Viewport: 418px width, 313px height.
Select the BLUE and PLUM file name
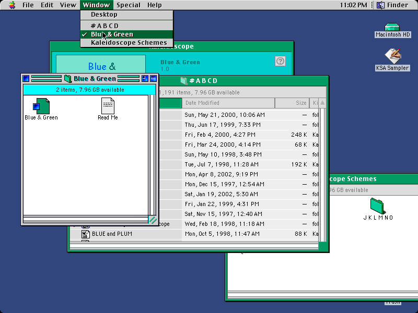[112, 234]
